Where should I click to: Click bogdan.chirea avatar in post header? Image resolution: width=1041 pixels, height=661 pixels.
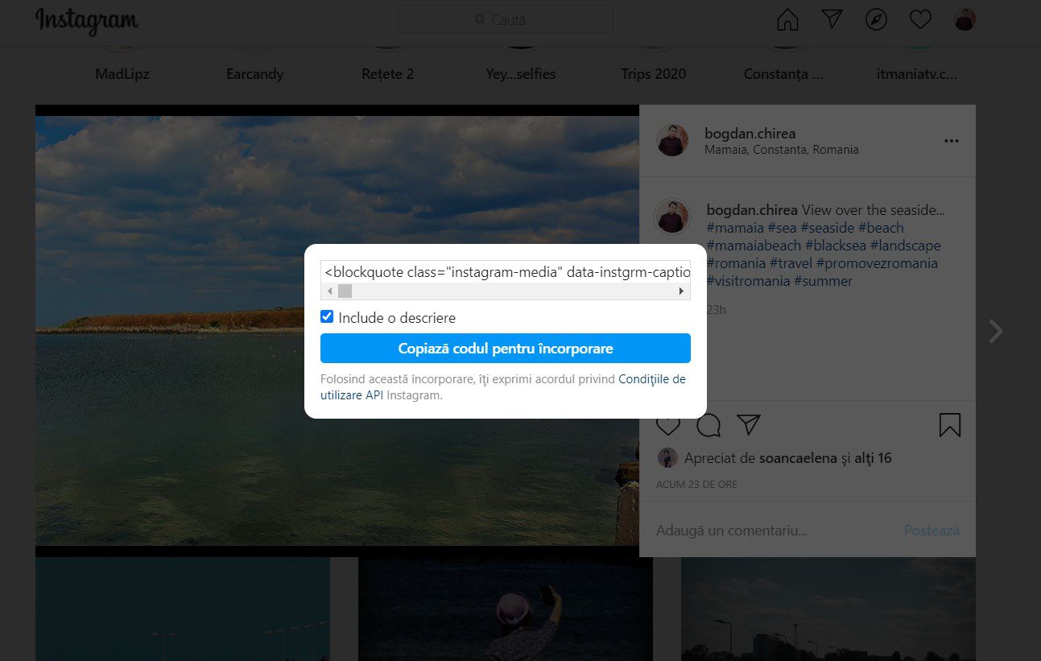(x=672, y=140)
